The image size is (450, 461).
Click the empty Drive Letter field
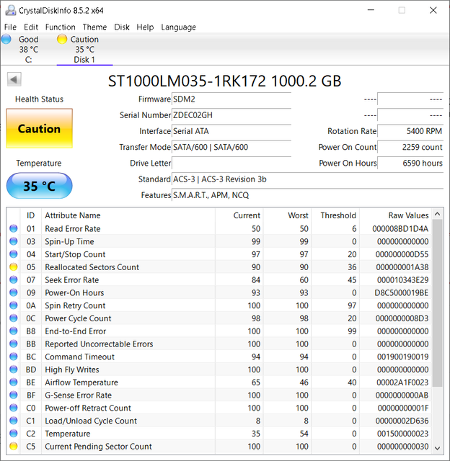coord(231,163)
